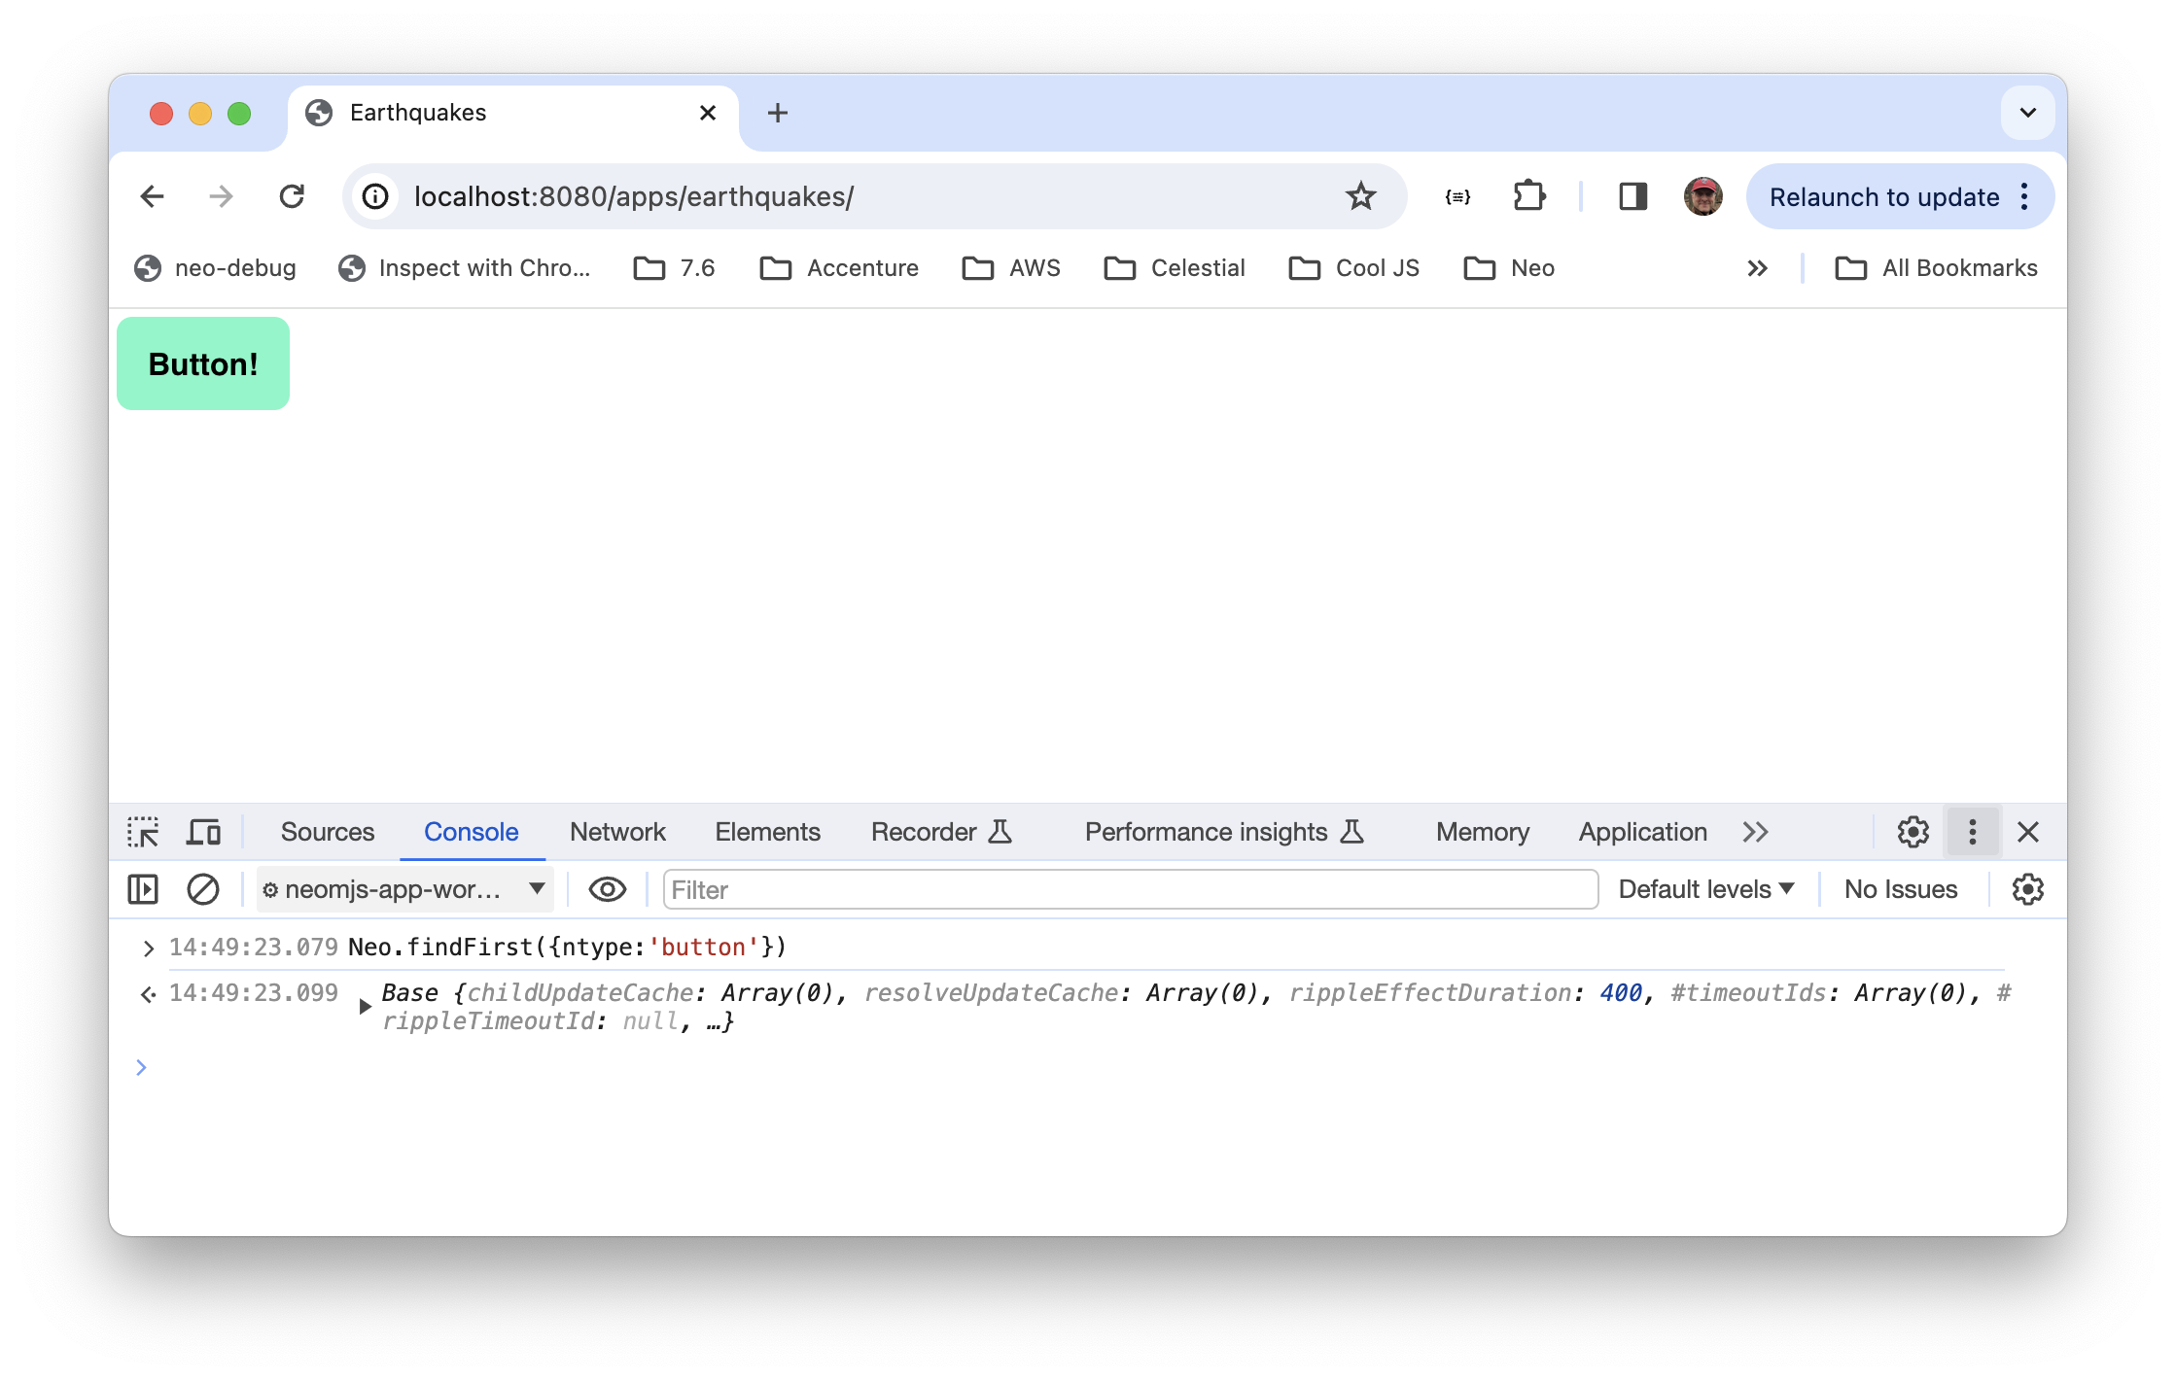Open the neomjs-app-worker context dropdown
Screen dimensions: 2176x1380
pos(404,889)
